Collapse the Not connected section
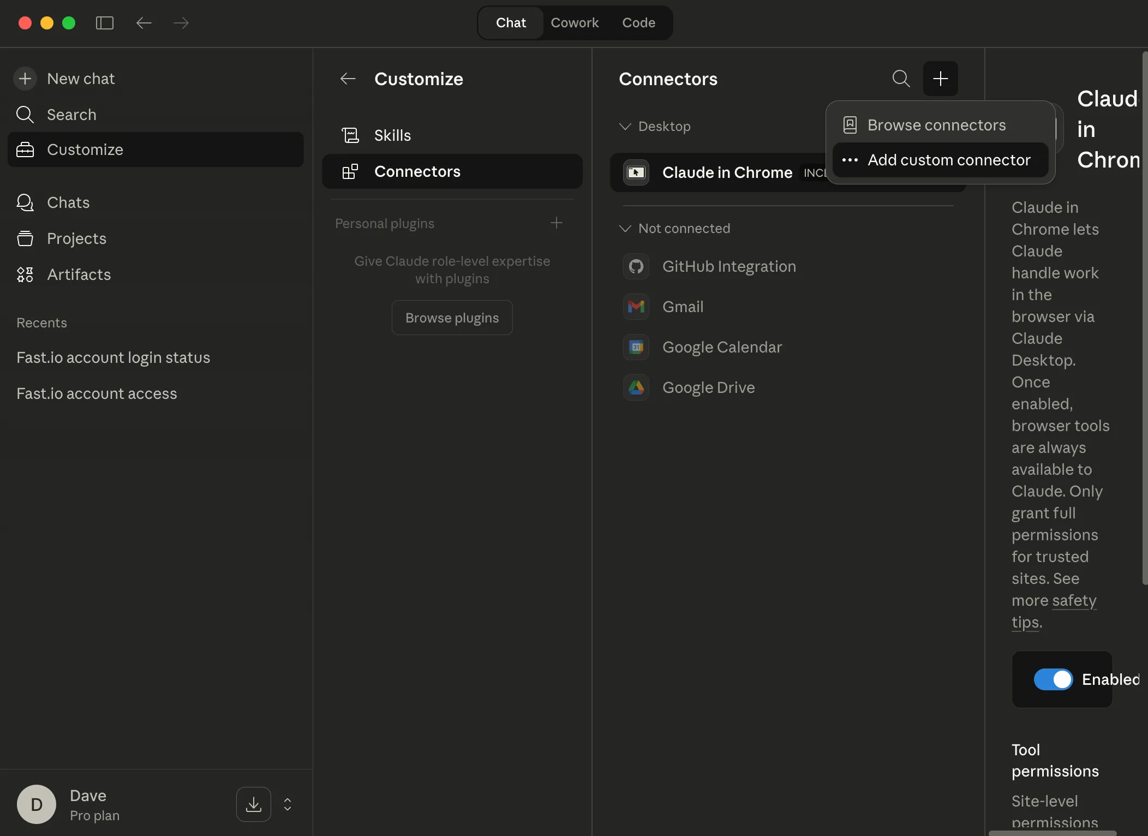The image size is (1148, 836). click(x=625, y=229)
